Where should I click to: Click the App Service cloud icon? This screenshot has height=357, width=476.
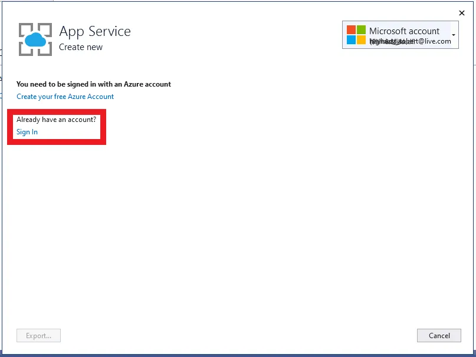click(35, 39)
